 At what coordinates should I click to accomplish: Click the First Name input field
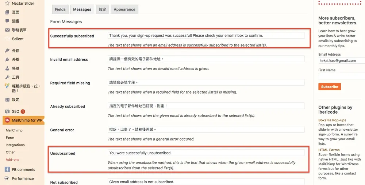[x=342, y=76]
